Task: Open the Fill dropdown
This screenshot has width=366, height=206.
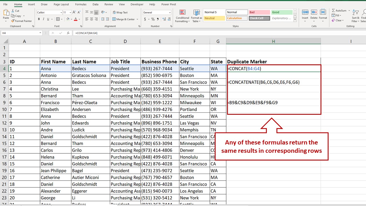Action: coord(337,15)
